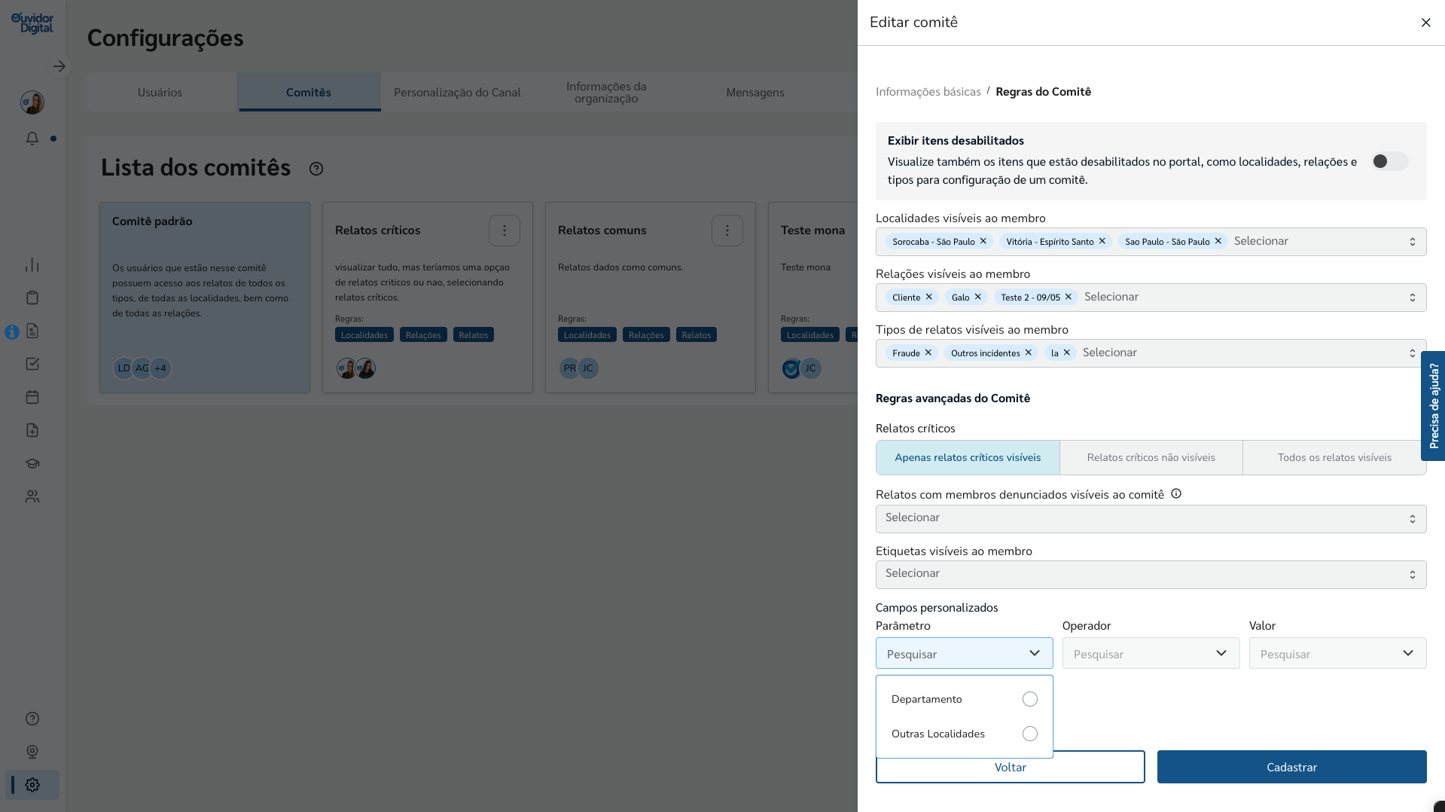Screen dimensions: 1445x812
Task: Click the PR avatar on Relatos comuns card
Action: click(x=569, y=368)
